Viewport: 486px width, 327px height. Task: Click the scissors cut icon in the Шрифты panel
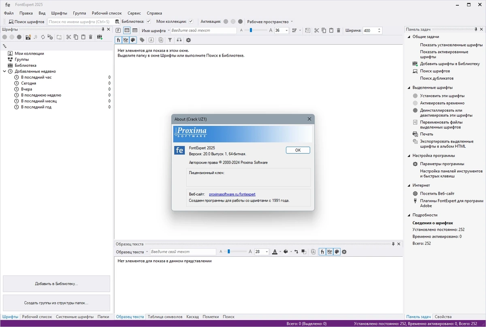tap(69, 37)
